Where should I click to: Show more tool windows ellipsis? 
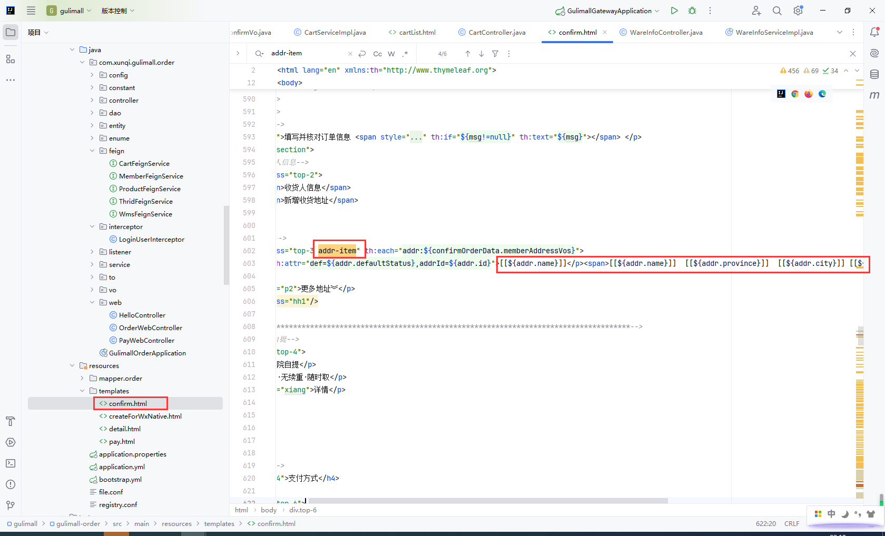tap(11, 80)
